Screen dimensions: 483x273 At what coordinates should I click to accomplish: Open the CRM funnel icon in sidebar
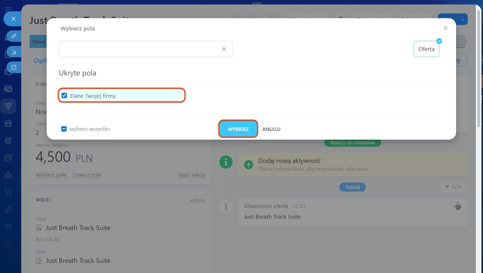tap(8, 106)
